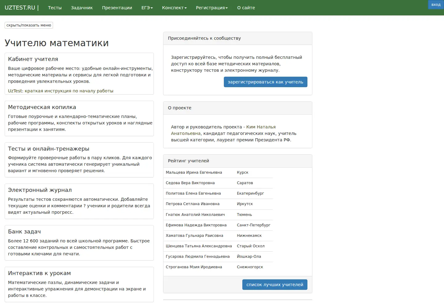Select the Банк задач heading
This screenshot has width=444, height=308.
pyautogui.click(x=24, y=232)
